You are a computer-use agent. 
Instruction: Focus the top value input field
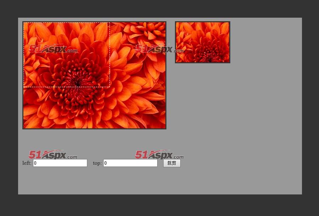(130, 163)
